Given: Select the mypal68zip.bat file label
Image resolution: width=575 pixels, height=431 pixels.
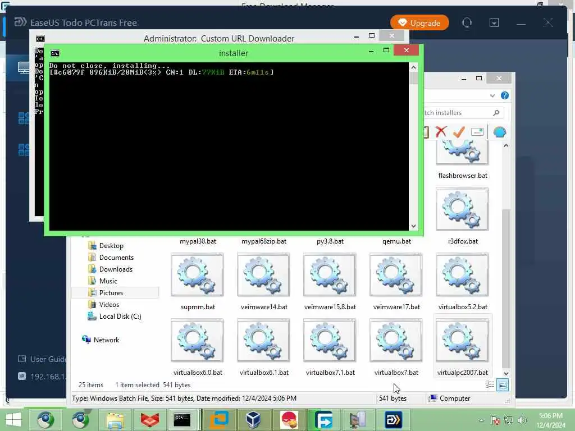Looking at the screenshot, I should [264, 241].
